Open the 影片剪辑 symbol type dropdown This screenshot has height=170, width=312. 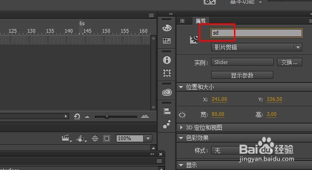[x=256, y=47]
